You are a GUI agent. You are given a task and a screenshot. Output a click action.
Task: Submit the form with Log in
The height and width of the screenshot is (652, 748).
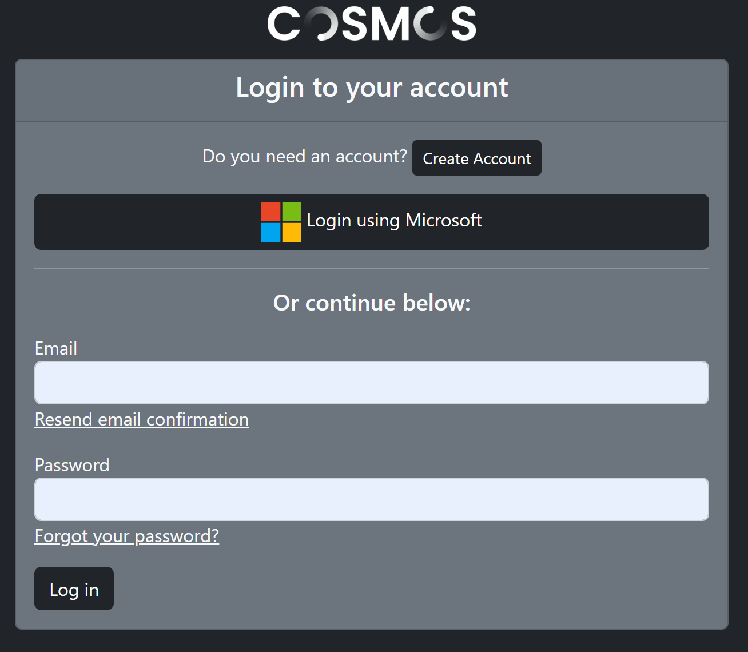pos(74,589)
